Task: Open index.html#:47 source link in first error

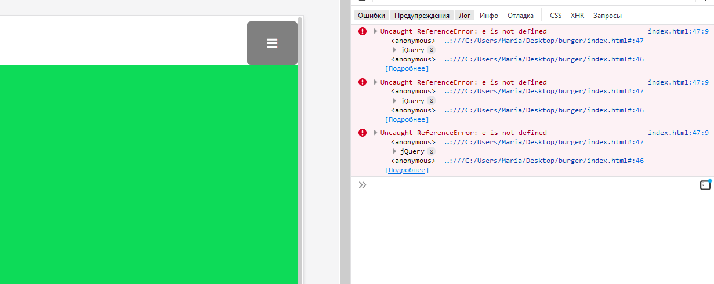Action: point(544,41)
